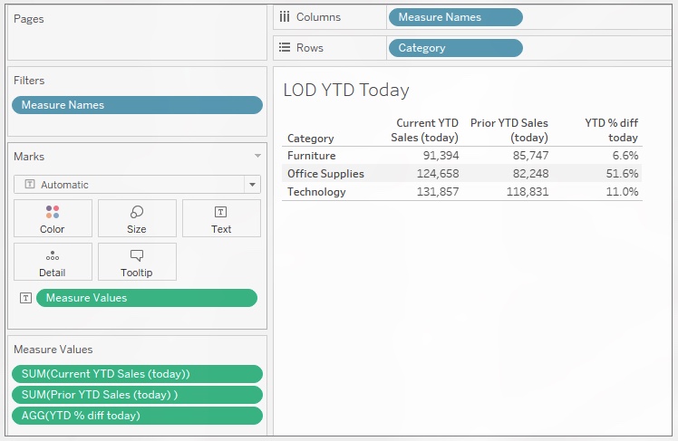Click text icon beside Measure Values pill
The height and width of the screenshot is (441, 678).
tap(25, 298)
